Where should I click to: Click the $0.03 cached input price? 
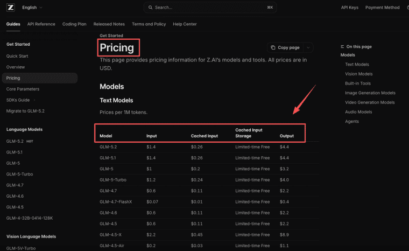(x=196, y=246)
